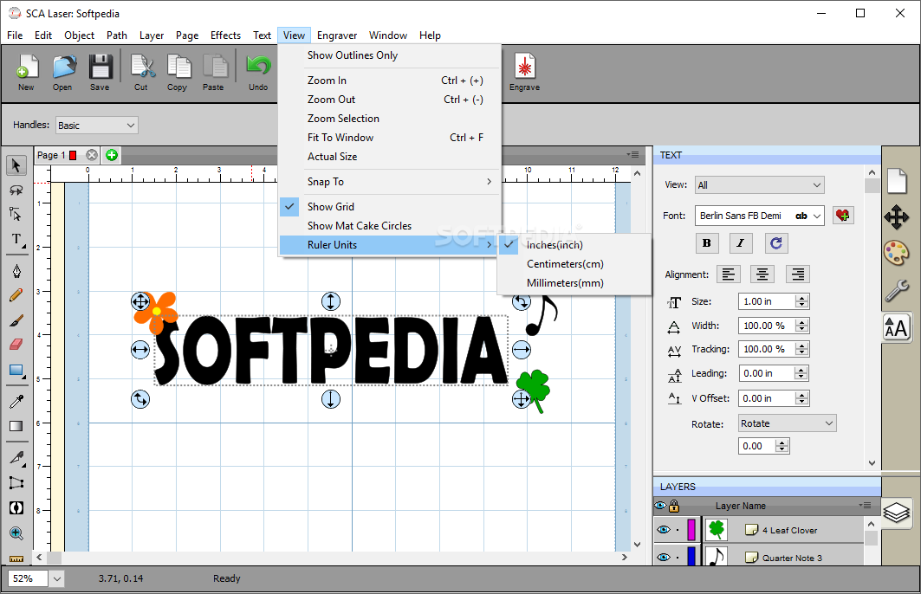The width and height of the screenshot is (921, 594).
Task: Click the magenta 4 Leaf Clover layer color
Action: point(691,529)
